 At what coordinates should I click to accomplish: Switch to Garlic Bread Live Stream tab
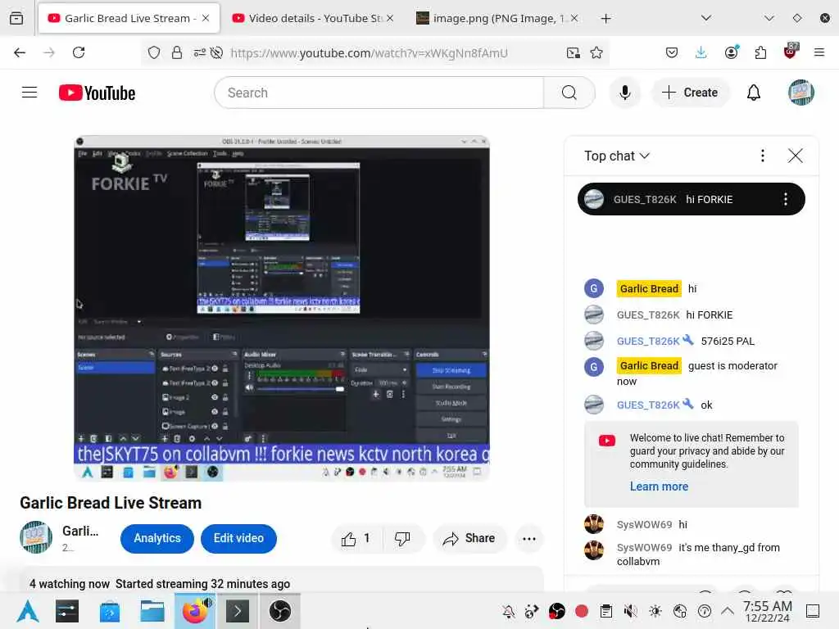(129, 18)
